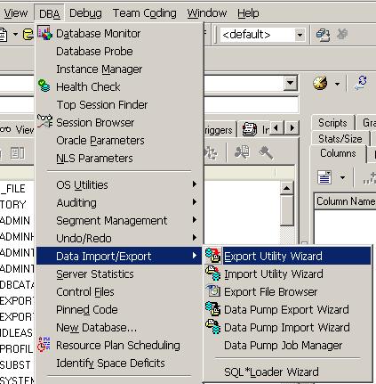This screenshot has height=384, width=376.
Task: Launch Data Pump Export Wizard
Action: pos(287,309)
